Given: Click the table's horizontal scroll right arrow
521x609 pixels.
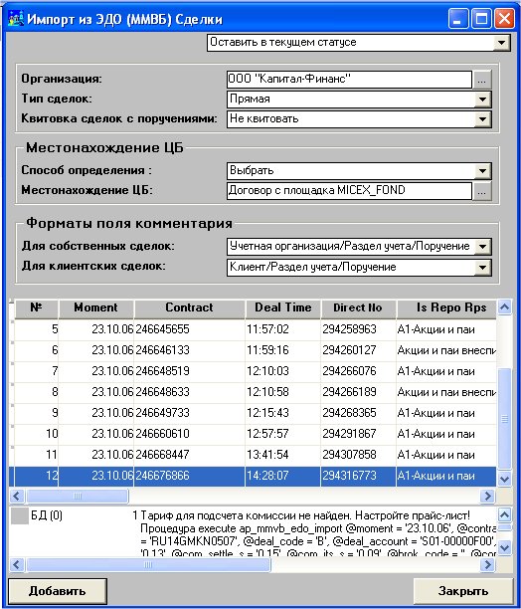Looking at the screenshot, I should click(x=487, y=496).
